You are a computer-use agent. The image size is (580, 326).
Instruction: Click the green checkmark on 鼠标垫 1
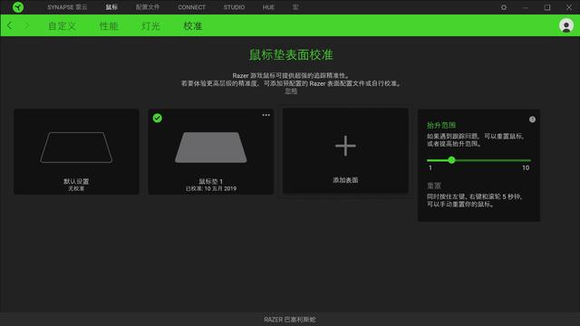[x=157, y=119]
